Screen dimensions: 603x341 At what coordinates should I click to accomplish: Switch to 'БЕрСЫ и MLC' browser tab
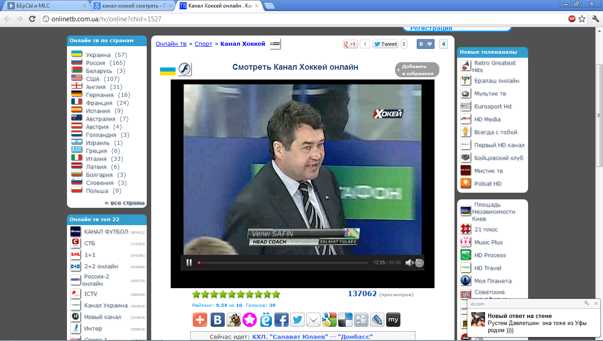(46, 5)
